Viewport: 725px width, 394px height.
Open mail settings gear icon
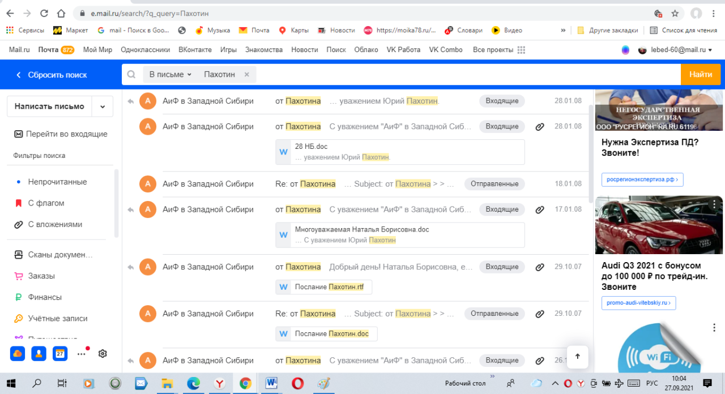(103, 353)
